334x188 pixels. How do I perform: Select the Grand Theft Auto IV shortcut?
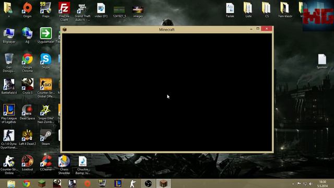(82, 11)
